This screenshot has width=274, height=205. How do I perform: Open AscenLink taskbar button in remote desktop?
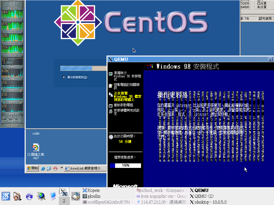tap(85, 168)
